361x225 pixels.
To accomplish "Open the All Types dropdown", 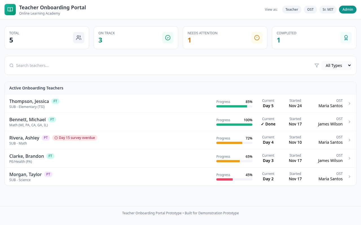I will (336, 65).
